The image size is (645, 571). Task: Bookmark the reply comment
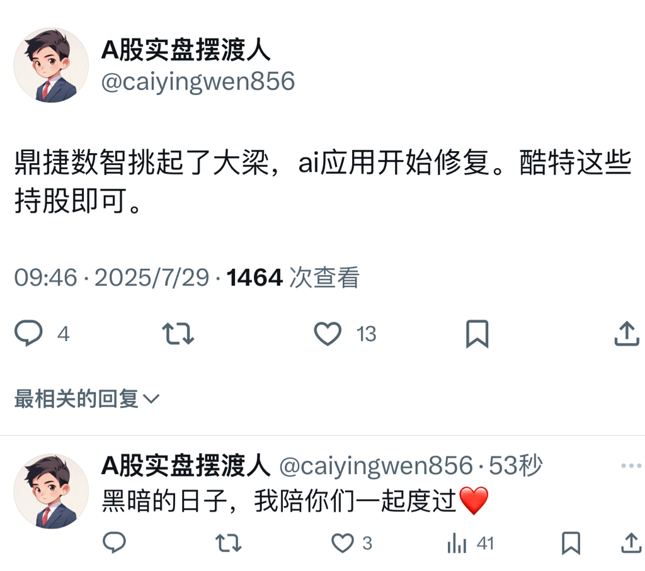pos(571,543)
